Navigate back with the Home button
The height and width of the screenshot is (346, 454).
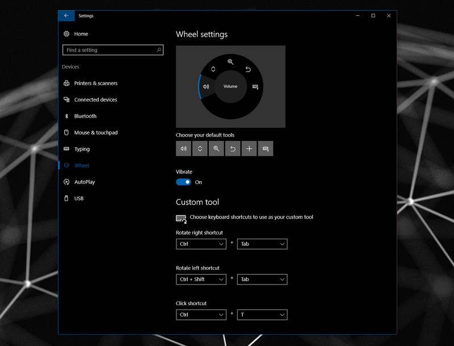pyautogui.click(x=81, y=34)
